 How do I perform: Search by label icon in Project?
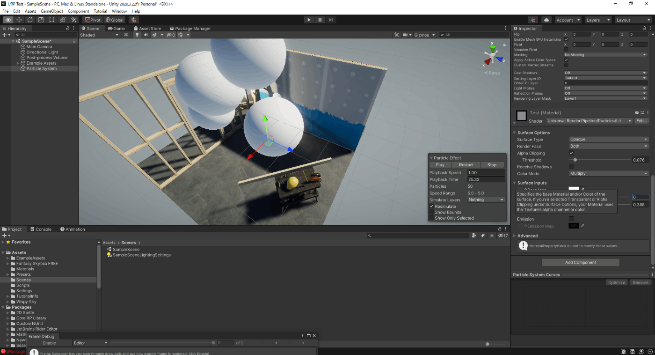[483, 236]
